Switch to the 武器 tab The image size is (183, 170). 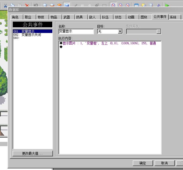(x=68, y=17)
